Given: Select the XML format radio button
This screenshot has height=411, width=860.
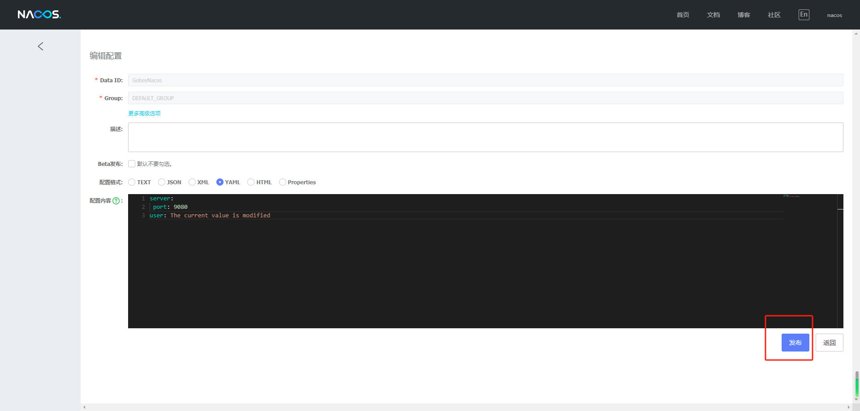Looking at the screenshot, I should pyautogui.click(x=192, y=182).
